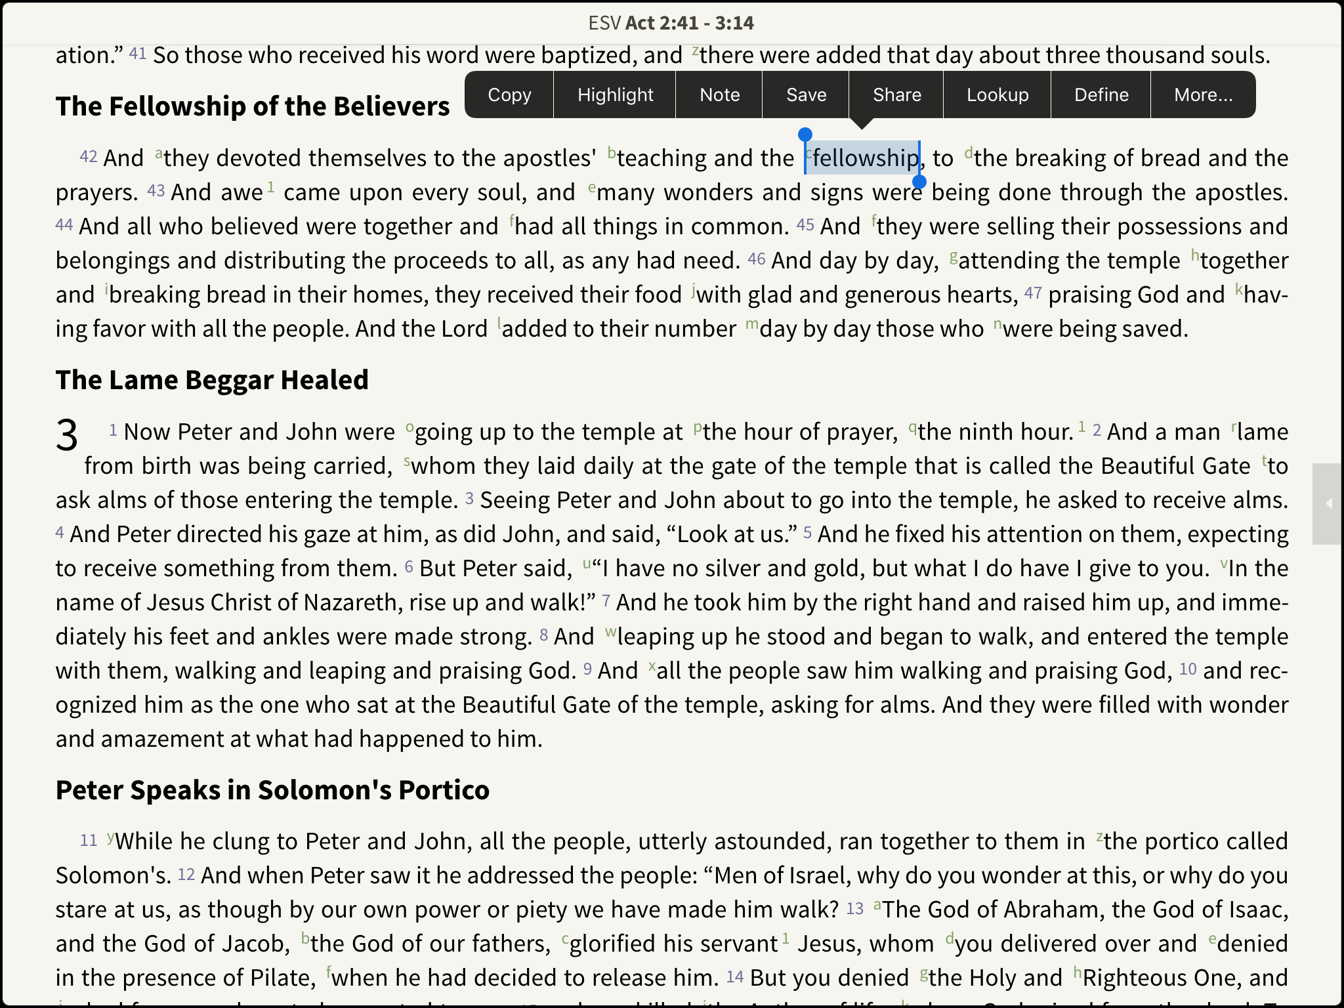Open cross-reference f before 'had all things'
The width and height of the screenshot is (1344, 1008).
pos(512,220)
